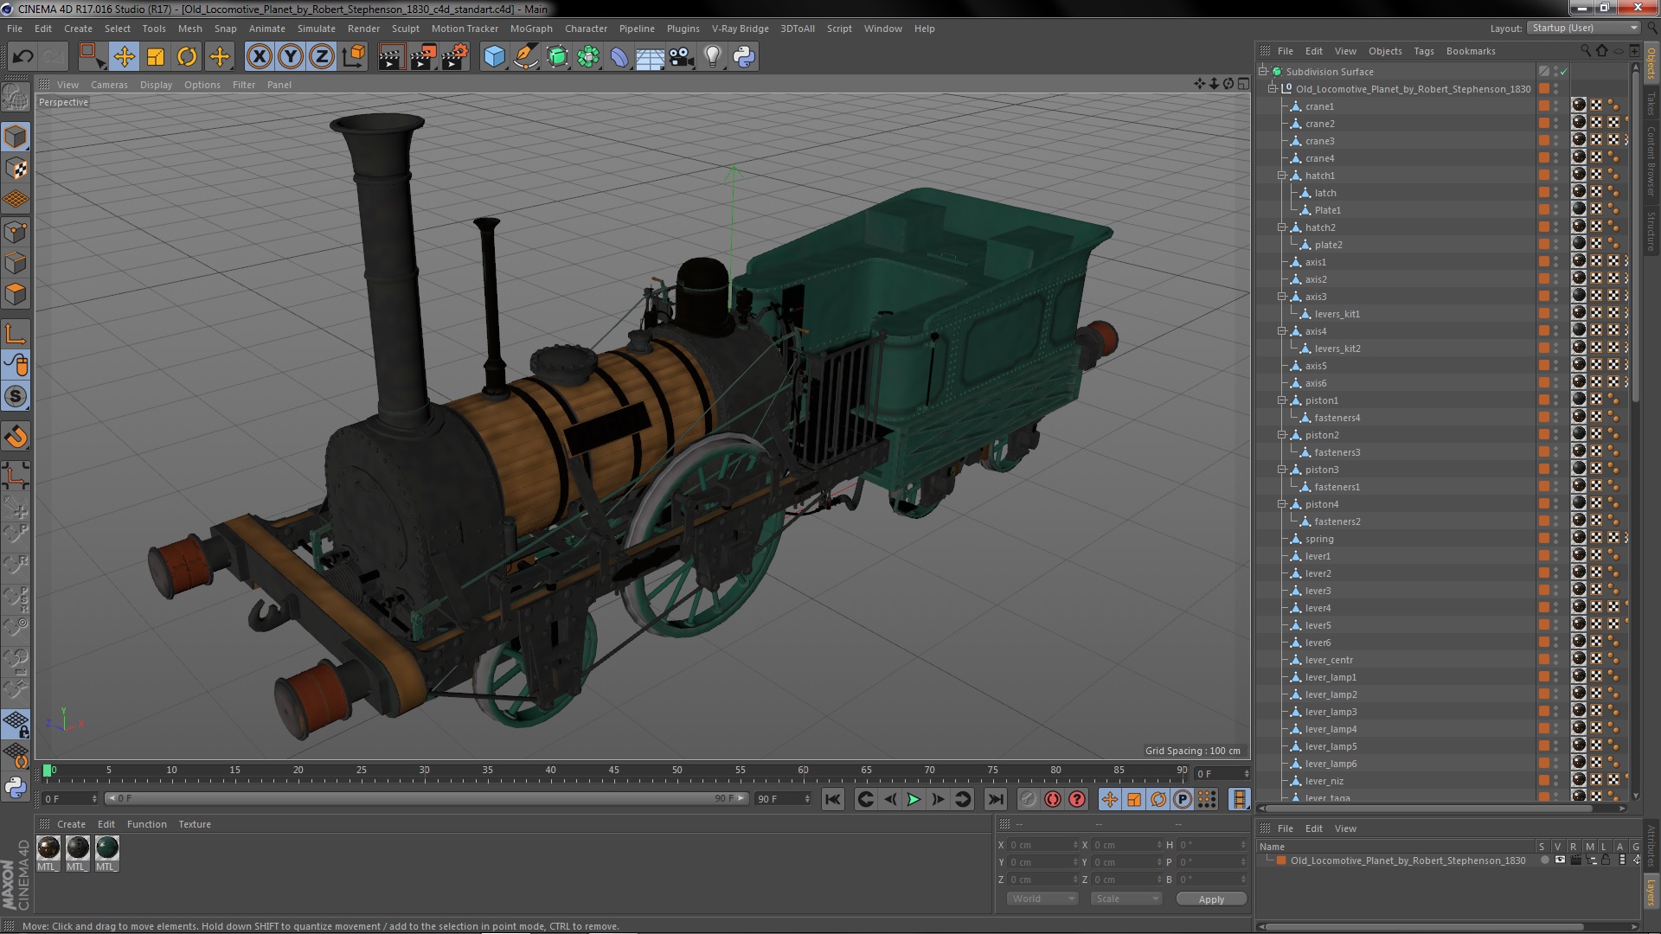
Task: Open material manager Texture menu
Action: tap(195, 824)
